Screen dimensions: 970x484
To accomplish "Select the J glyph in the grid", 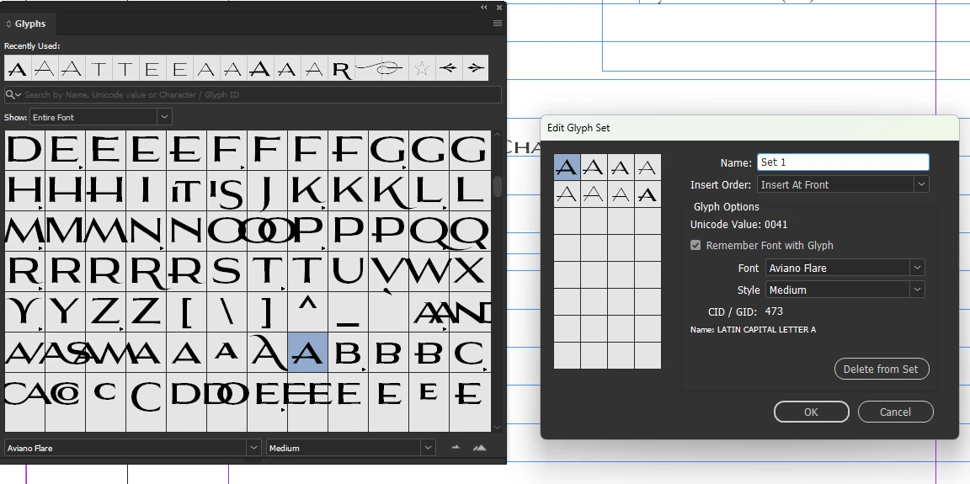I will click(x=267, y=191).
